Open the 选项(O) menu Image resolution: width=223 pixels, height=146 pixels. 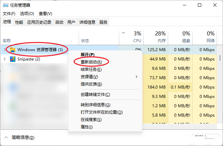point(27,14)
